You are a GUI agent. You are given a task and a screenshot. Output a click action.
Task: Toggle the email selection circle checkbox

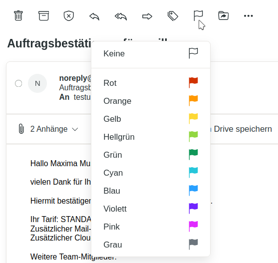point(18,83)
